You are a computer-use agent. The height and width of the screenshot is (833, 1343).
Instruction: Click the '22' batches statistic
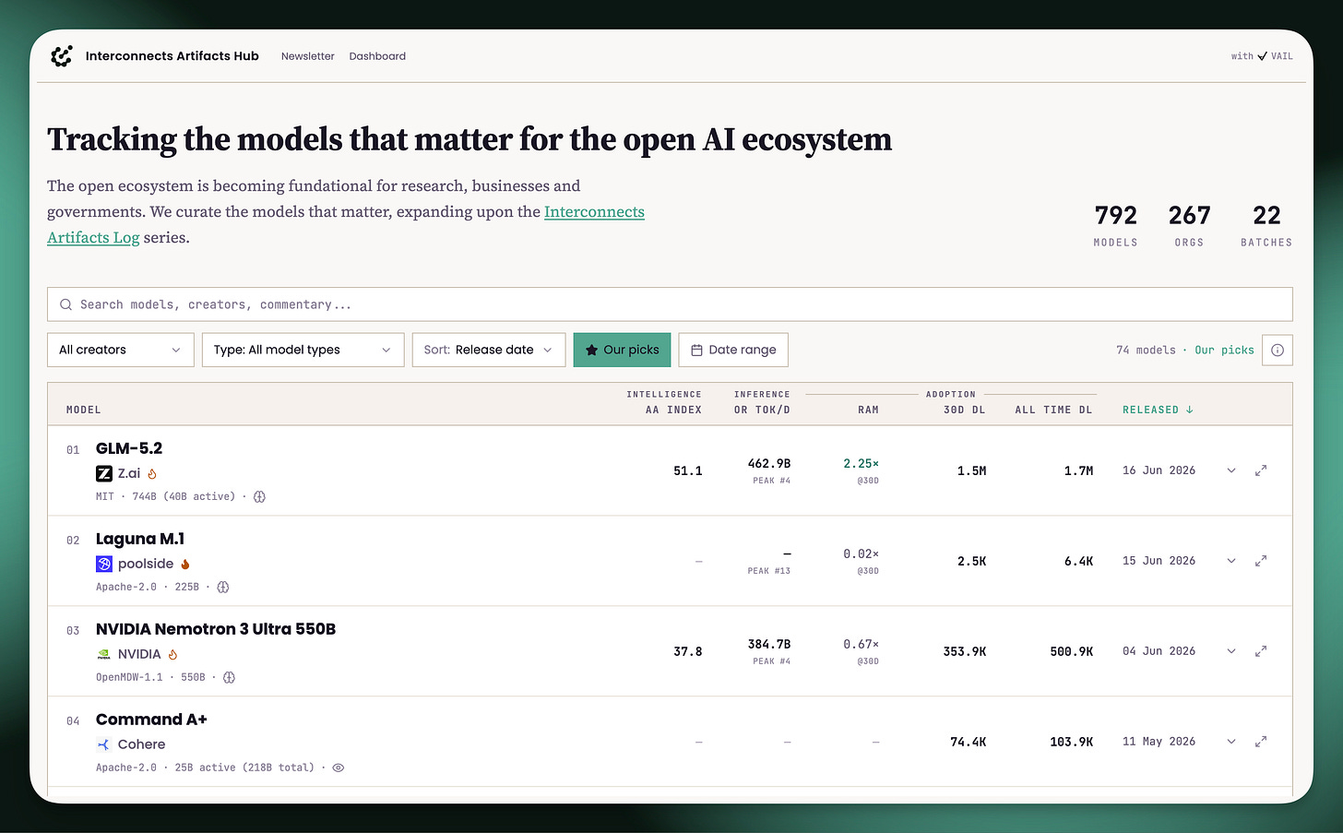1266,216
